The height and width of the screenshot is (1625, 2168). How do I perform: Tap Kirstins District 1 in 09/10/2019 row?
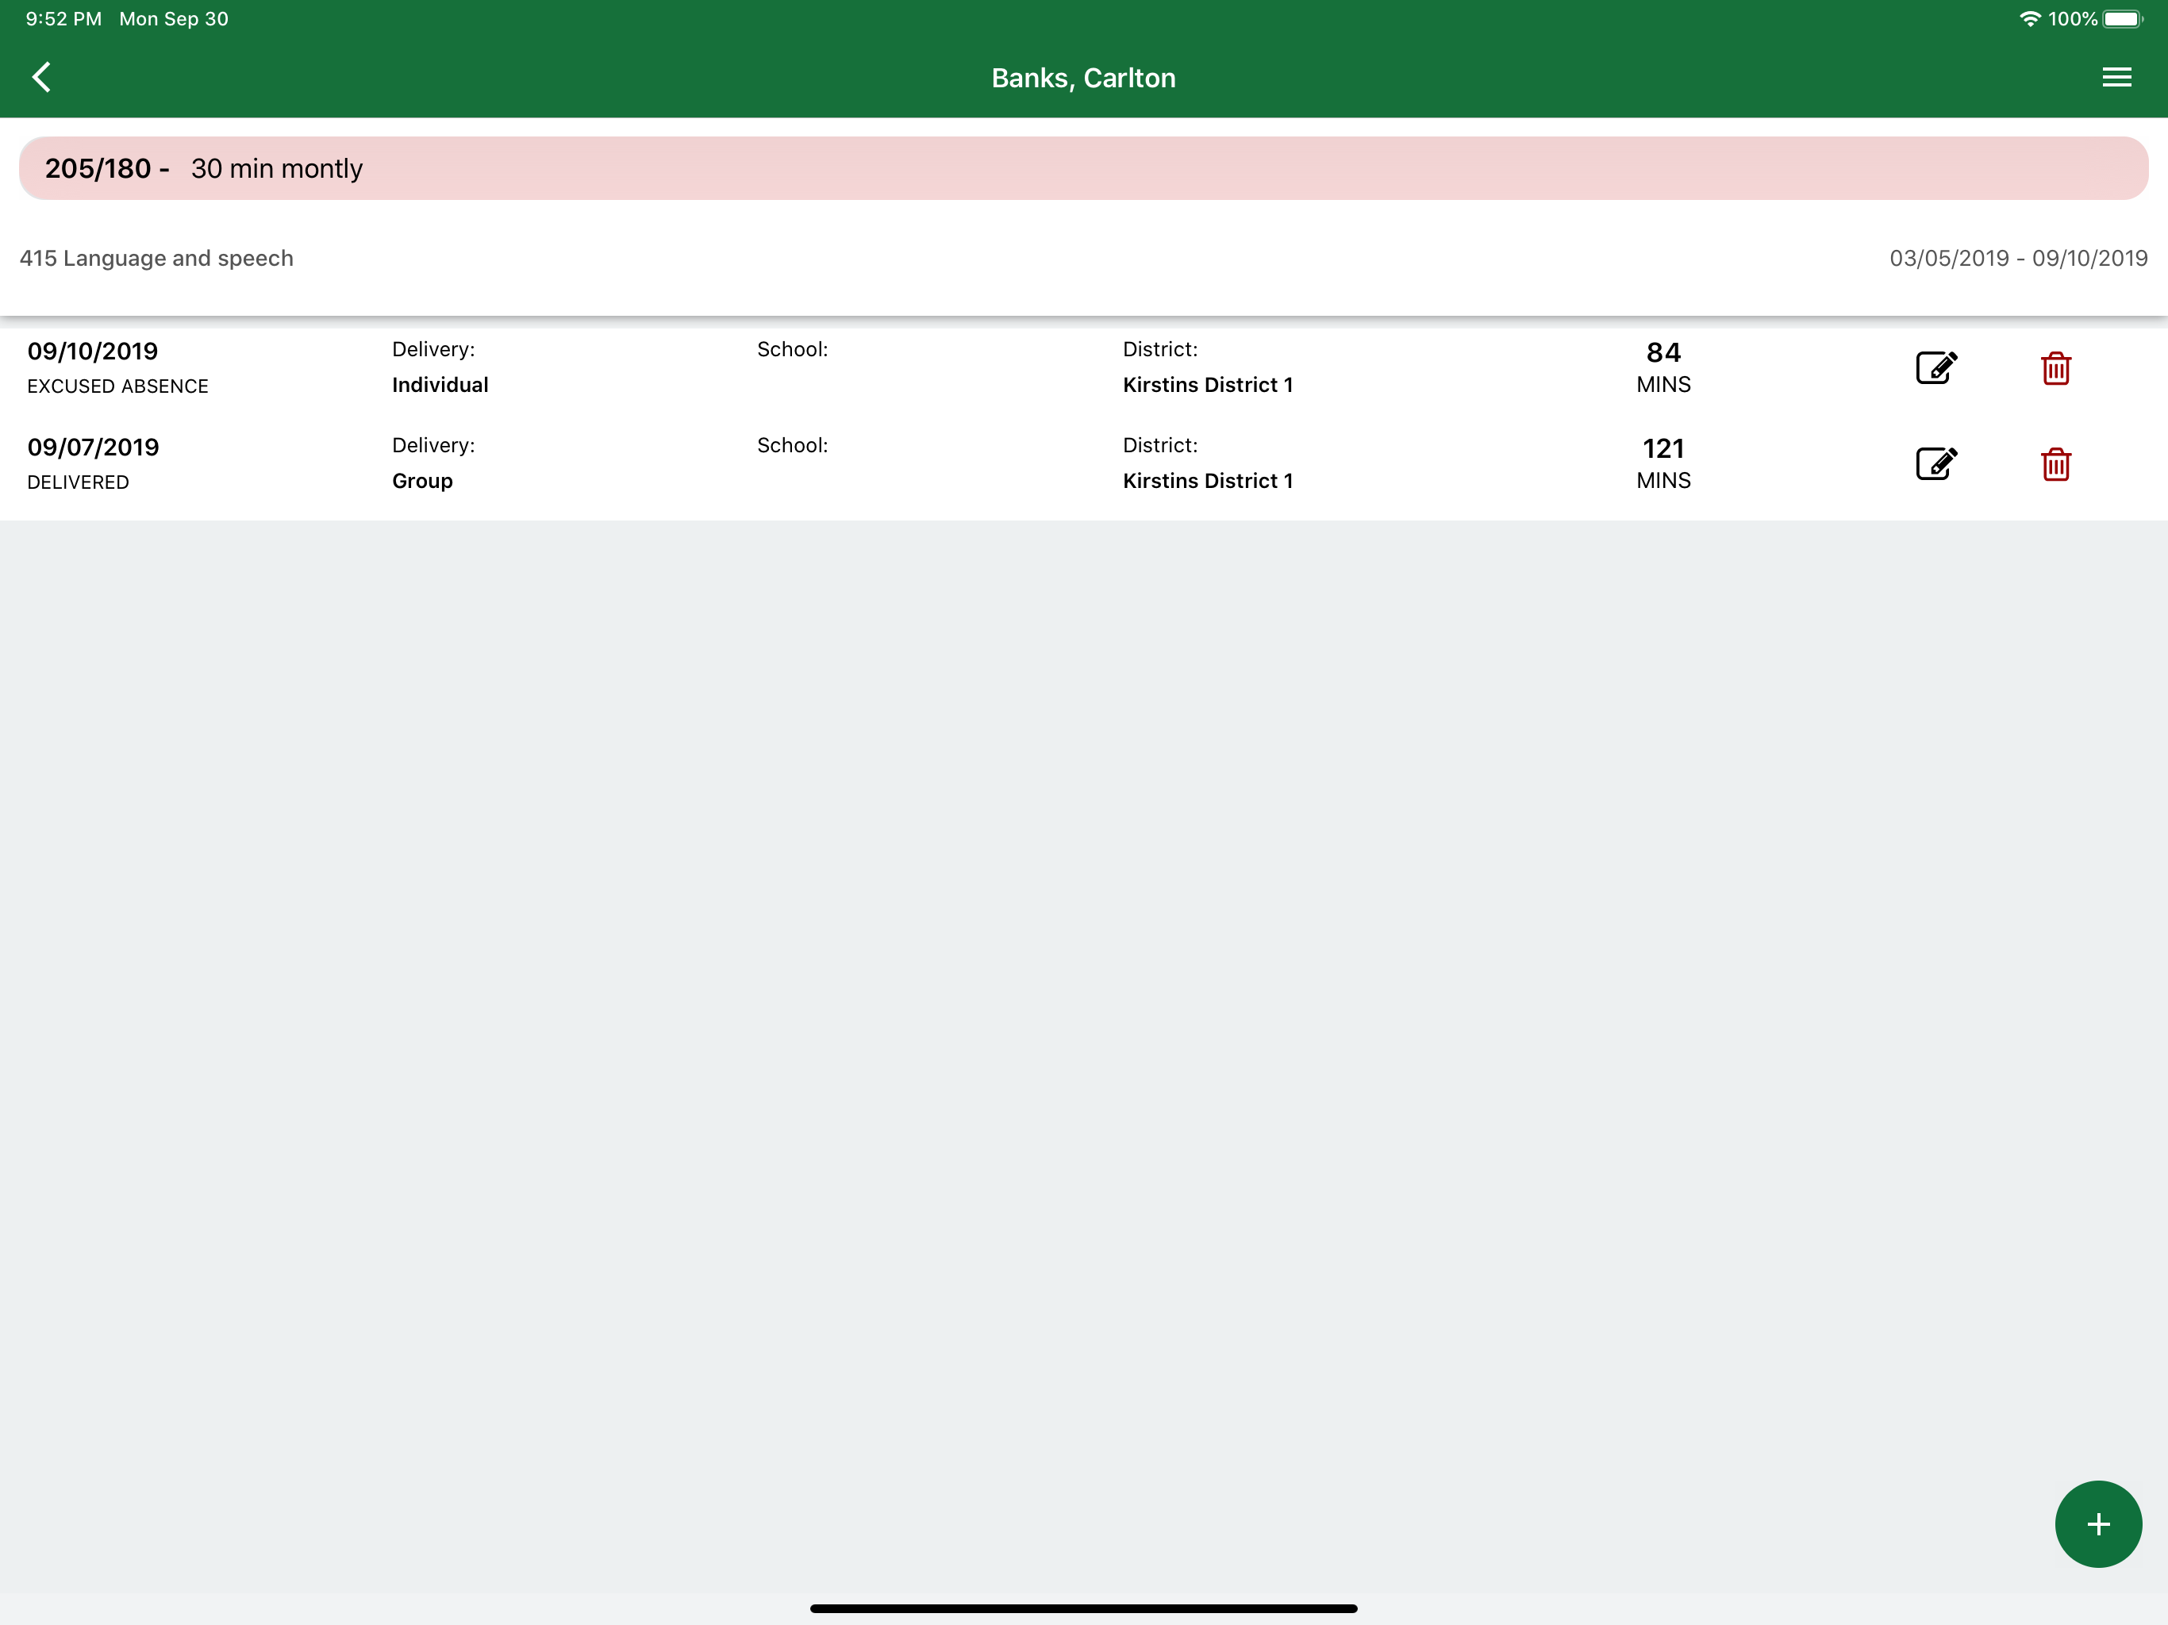coord(1208,385)
